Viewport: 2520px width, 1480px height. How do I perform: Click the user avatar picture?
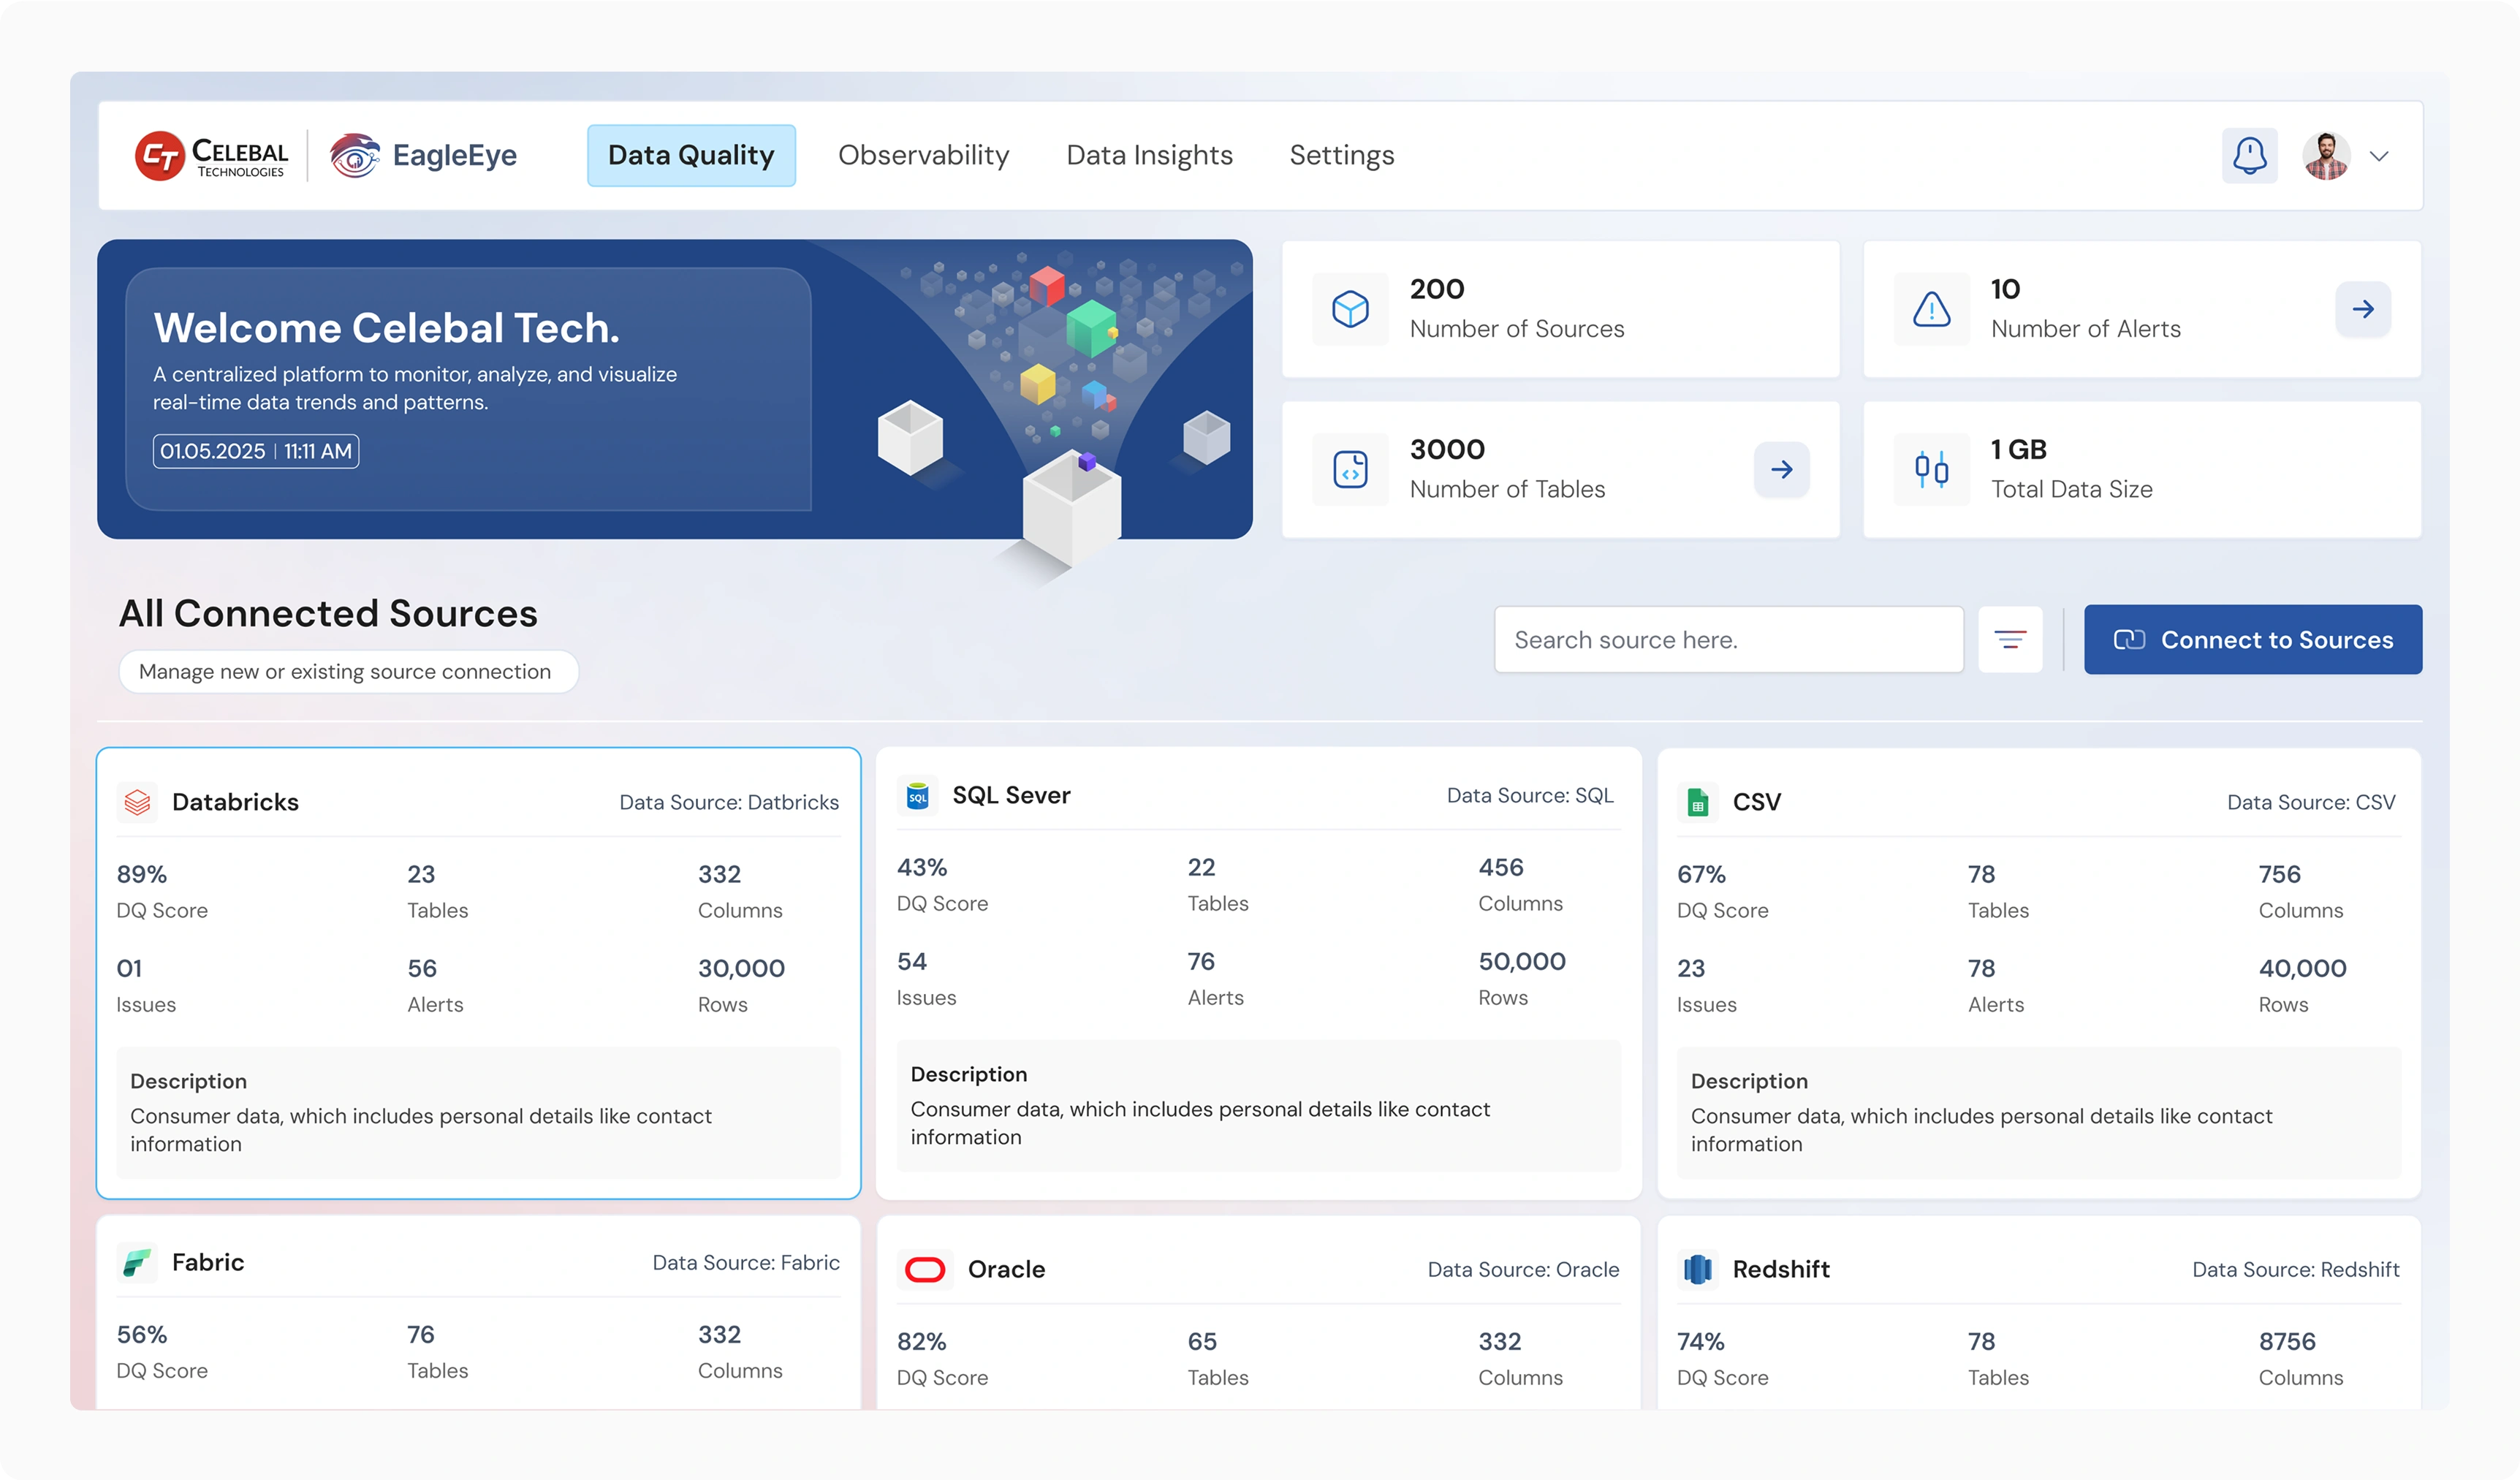pos(2326,155)
